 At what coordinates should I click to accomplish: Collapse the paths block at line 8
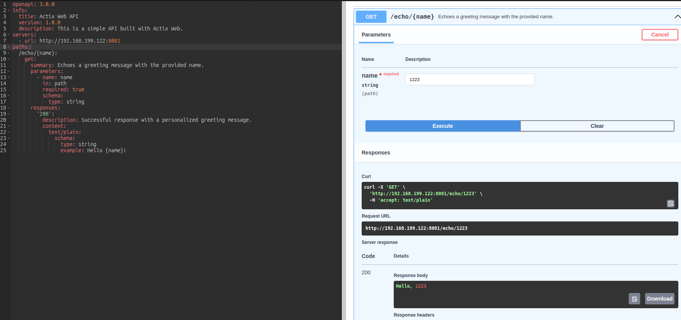tap(9, 47)
